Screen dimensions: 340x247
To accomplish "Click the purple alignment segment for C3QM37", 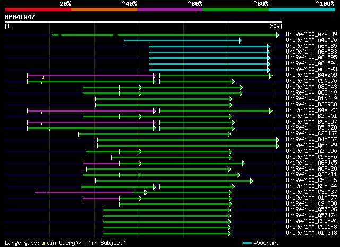I will 84,193.
